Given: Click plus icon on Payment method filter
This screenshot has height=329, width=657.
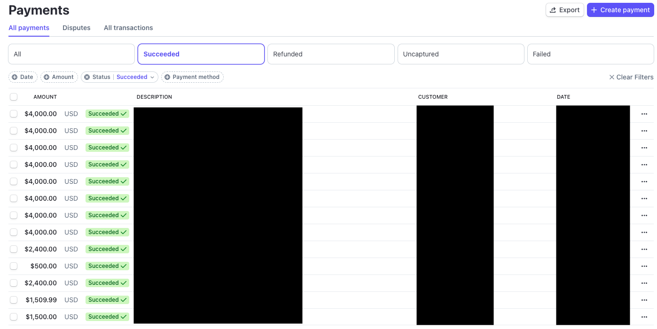Looking at the screenshot, I should (167, 77).
